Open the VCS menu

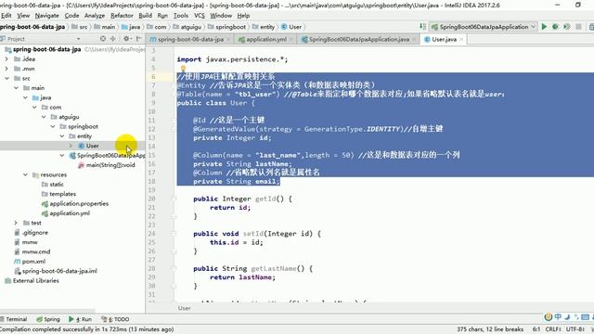(200, 16)
